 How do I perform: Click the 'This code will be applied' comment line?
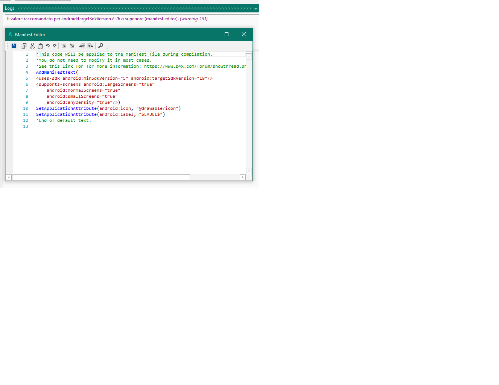coord(124,54)
